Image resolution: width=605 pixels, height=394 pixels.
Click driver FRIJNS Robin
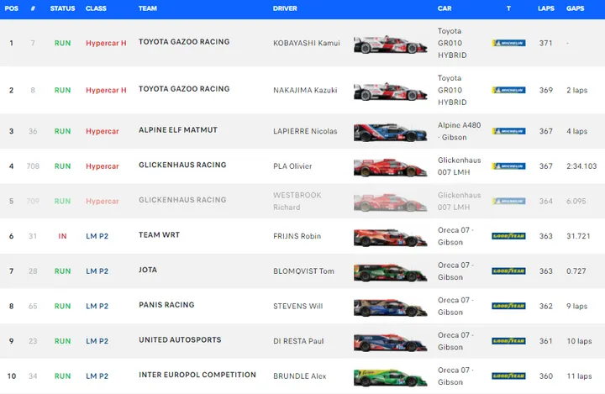coord(297,236)
